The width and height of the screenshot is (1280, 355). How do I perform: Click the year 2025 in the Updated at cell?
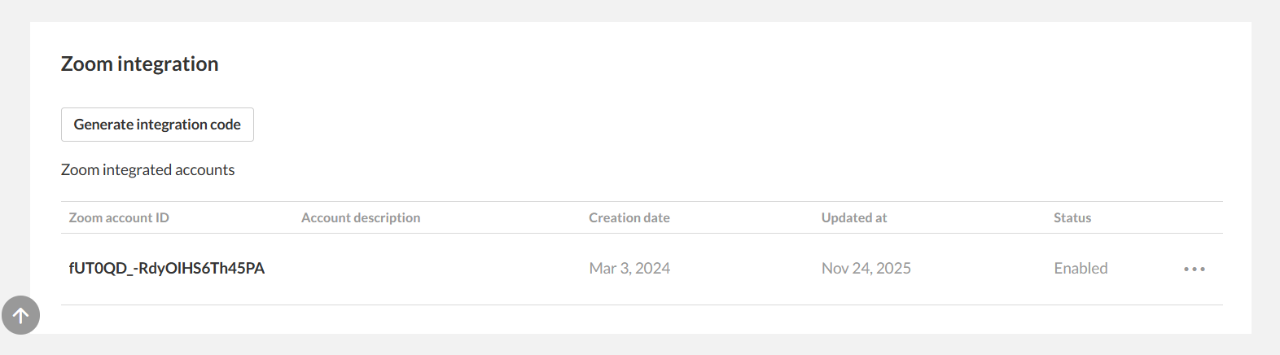click(893, 268)
